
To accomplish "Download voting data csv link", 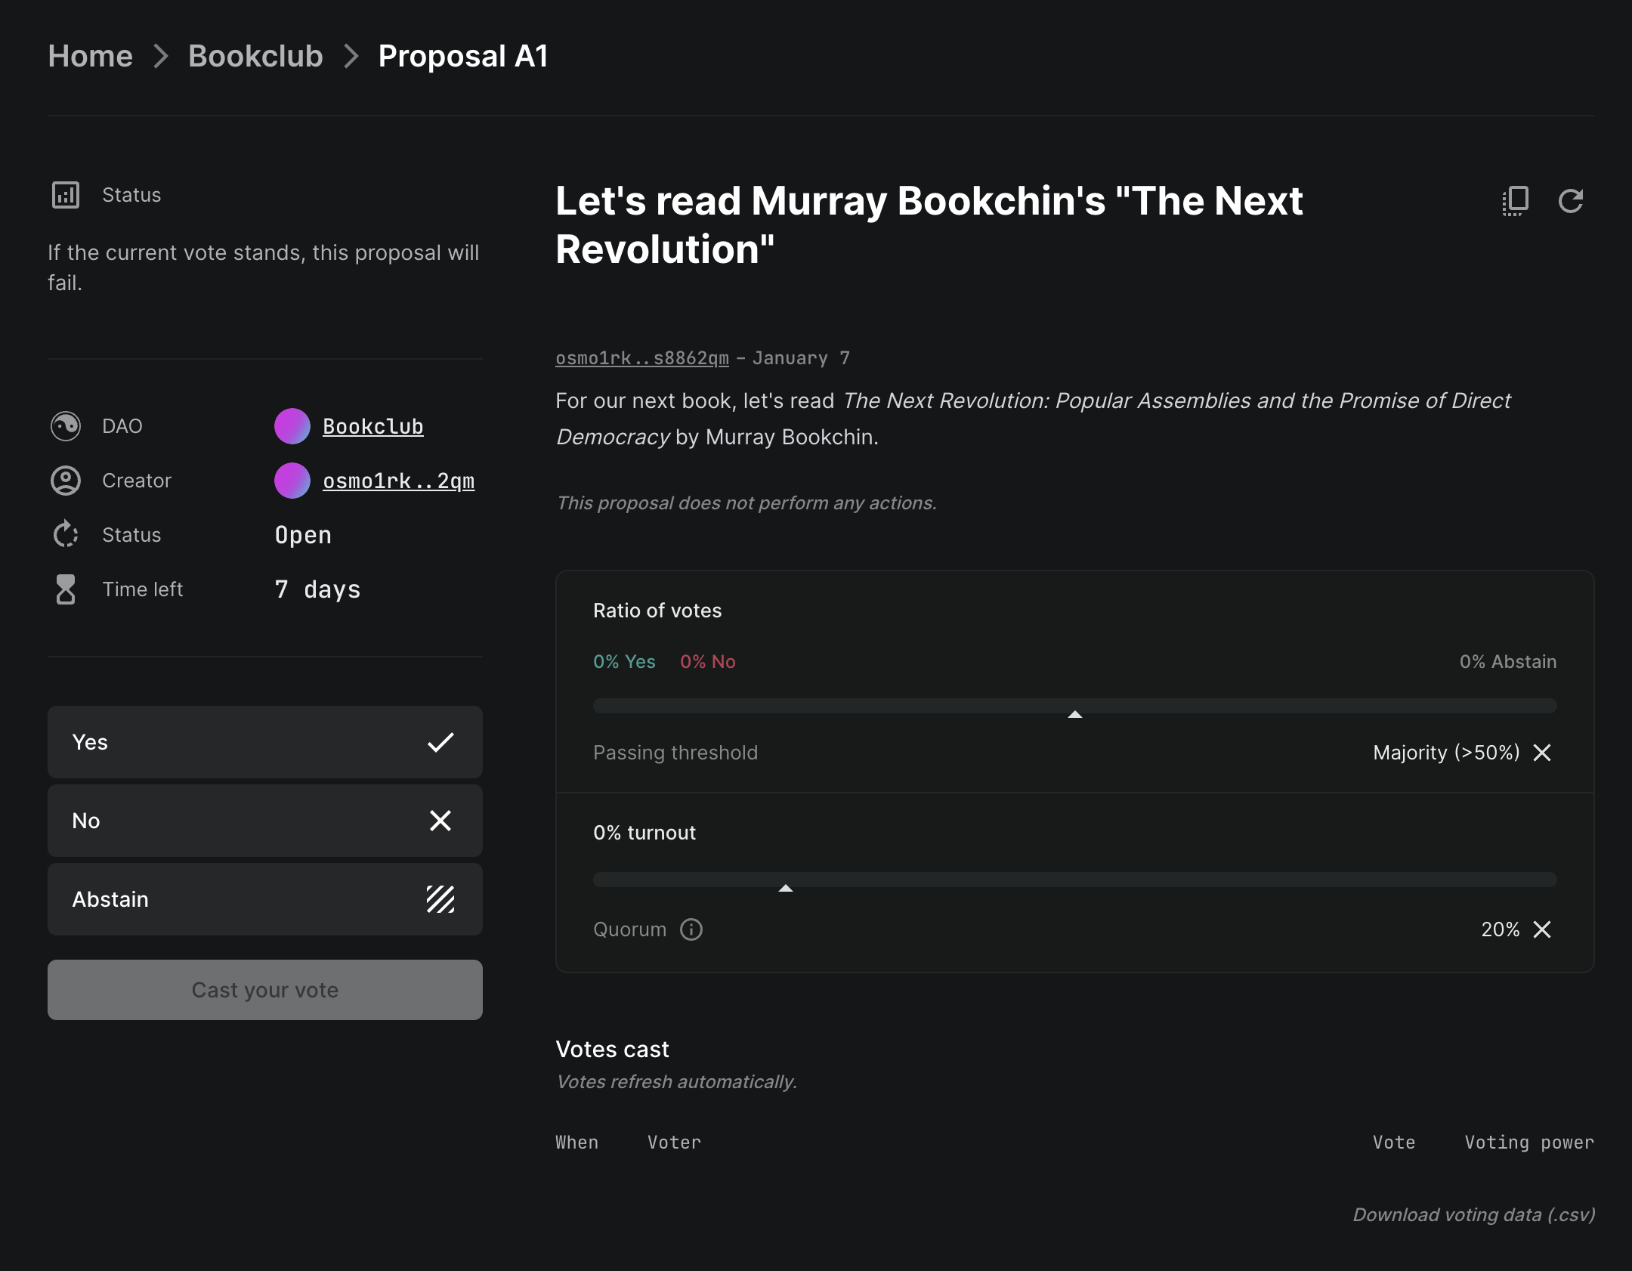I will pyautogui.click(x=1473, y=1214).
